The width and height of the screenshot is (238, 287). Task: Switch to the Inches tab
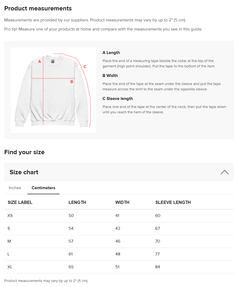(x=15, y=188)
